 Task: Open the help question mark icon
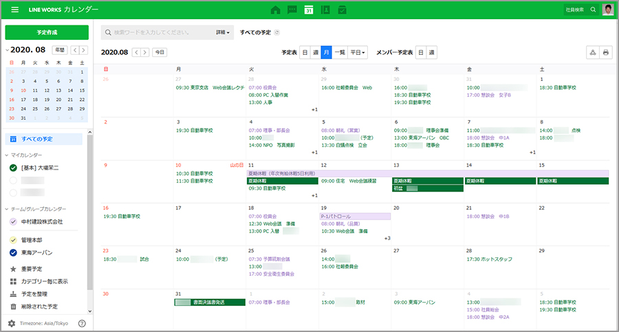[x=82, y=323]
